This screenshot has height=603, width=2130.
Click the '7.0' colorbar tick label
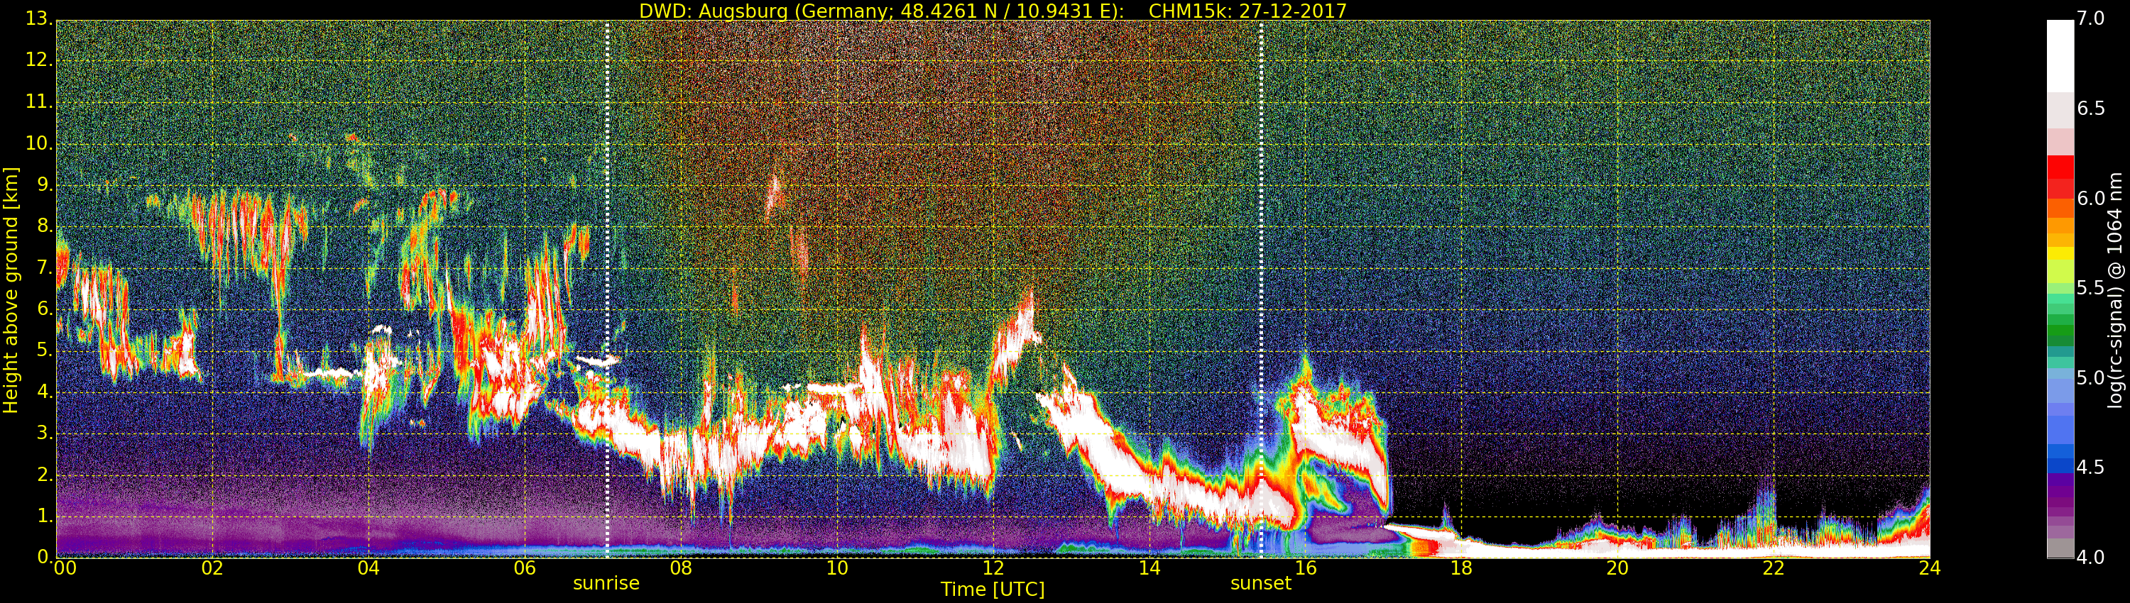click(x=2091, y=19)
